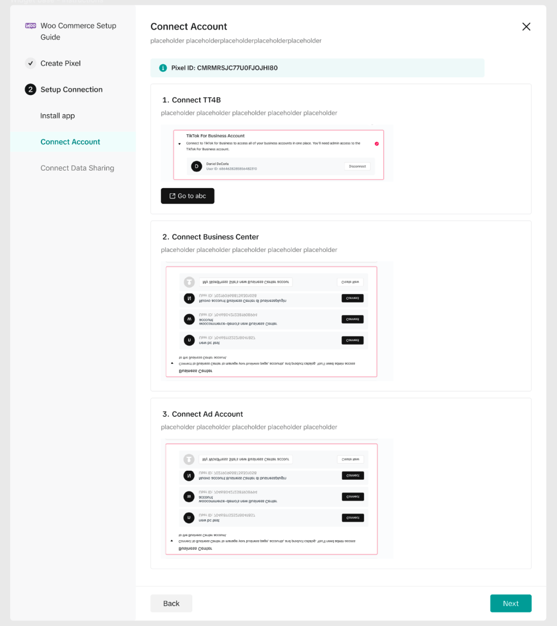Go to Connect Data Sharing step
Image resolution: width=557 pixels, height=626 pixels.
[77, 168]
